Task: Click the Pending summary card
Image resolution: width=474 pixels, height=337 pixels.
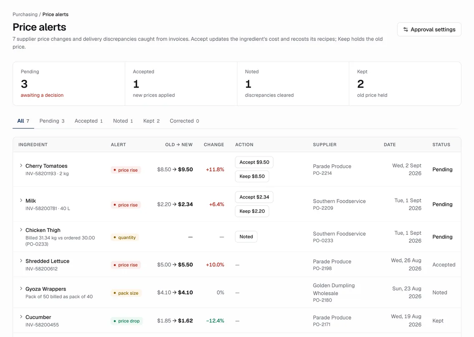Action: pyautogui.click(x=69, y=84)
